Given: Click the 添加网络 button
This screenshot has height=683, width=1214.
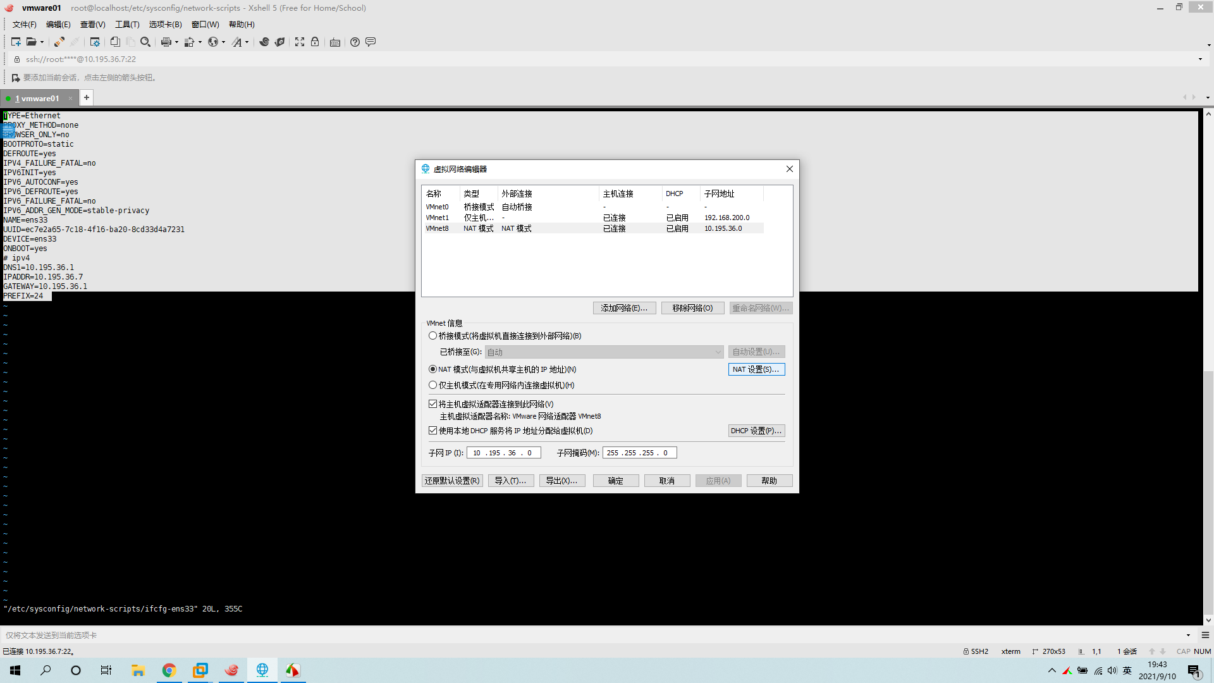Looking at the screenshot, I should click(624, 308).
